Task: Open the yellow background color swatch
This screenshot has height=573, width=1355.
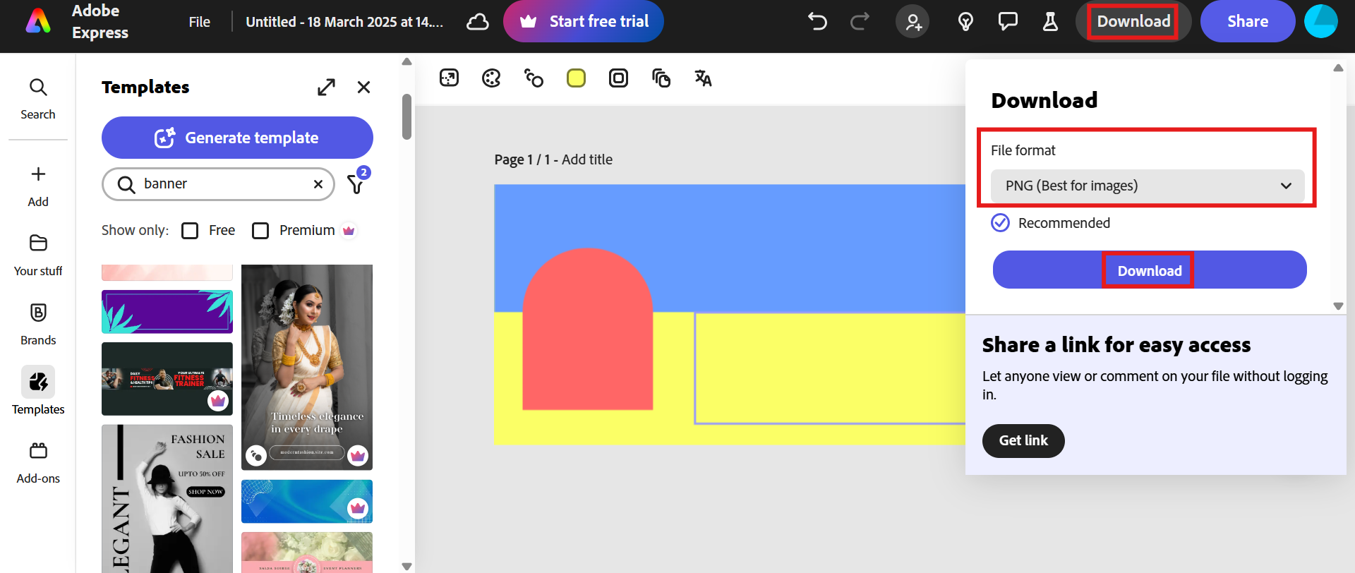Action: pos(576,78)
